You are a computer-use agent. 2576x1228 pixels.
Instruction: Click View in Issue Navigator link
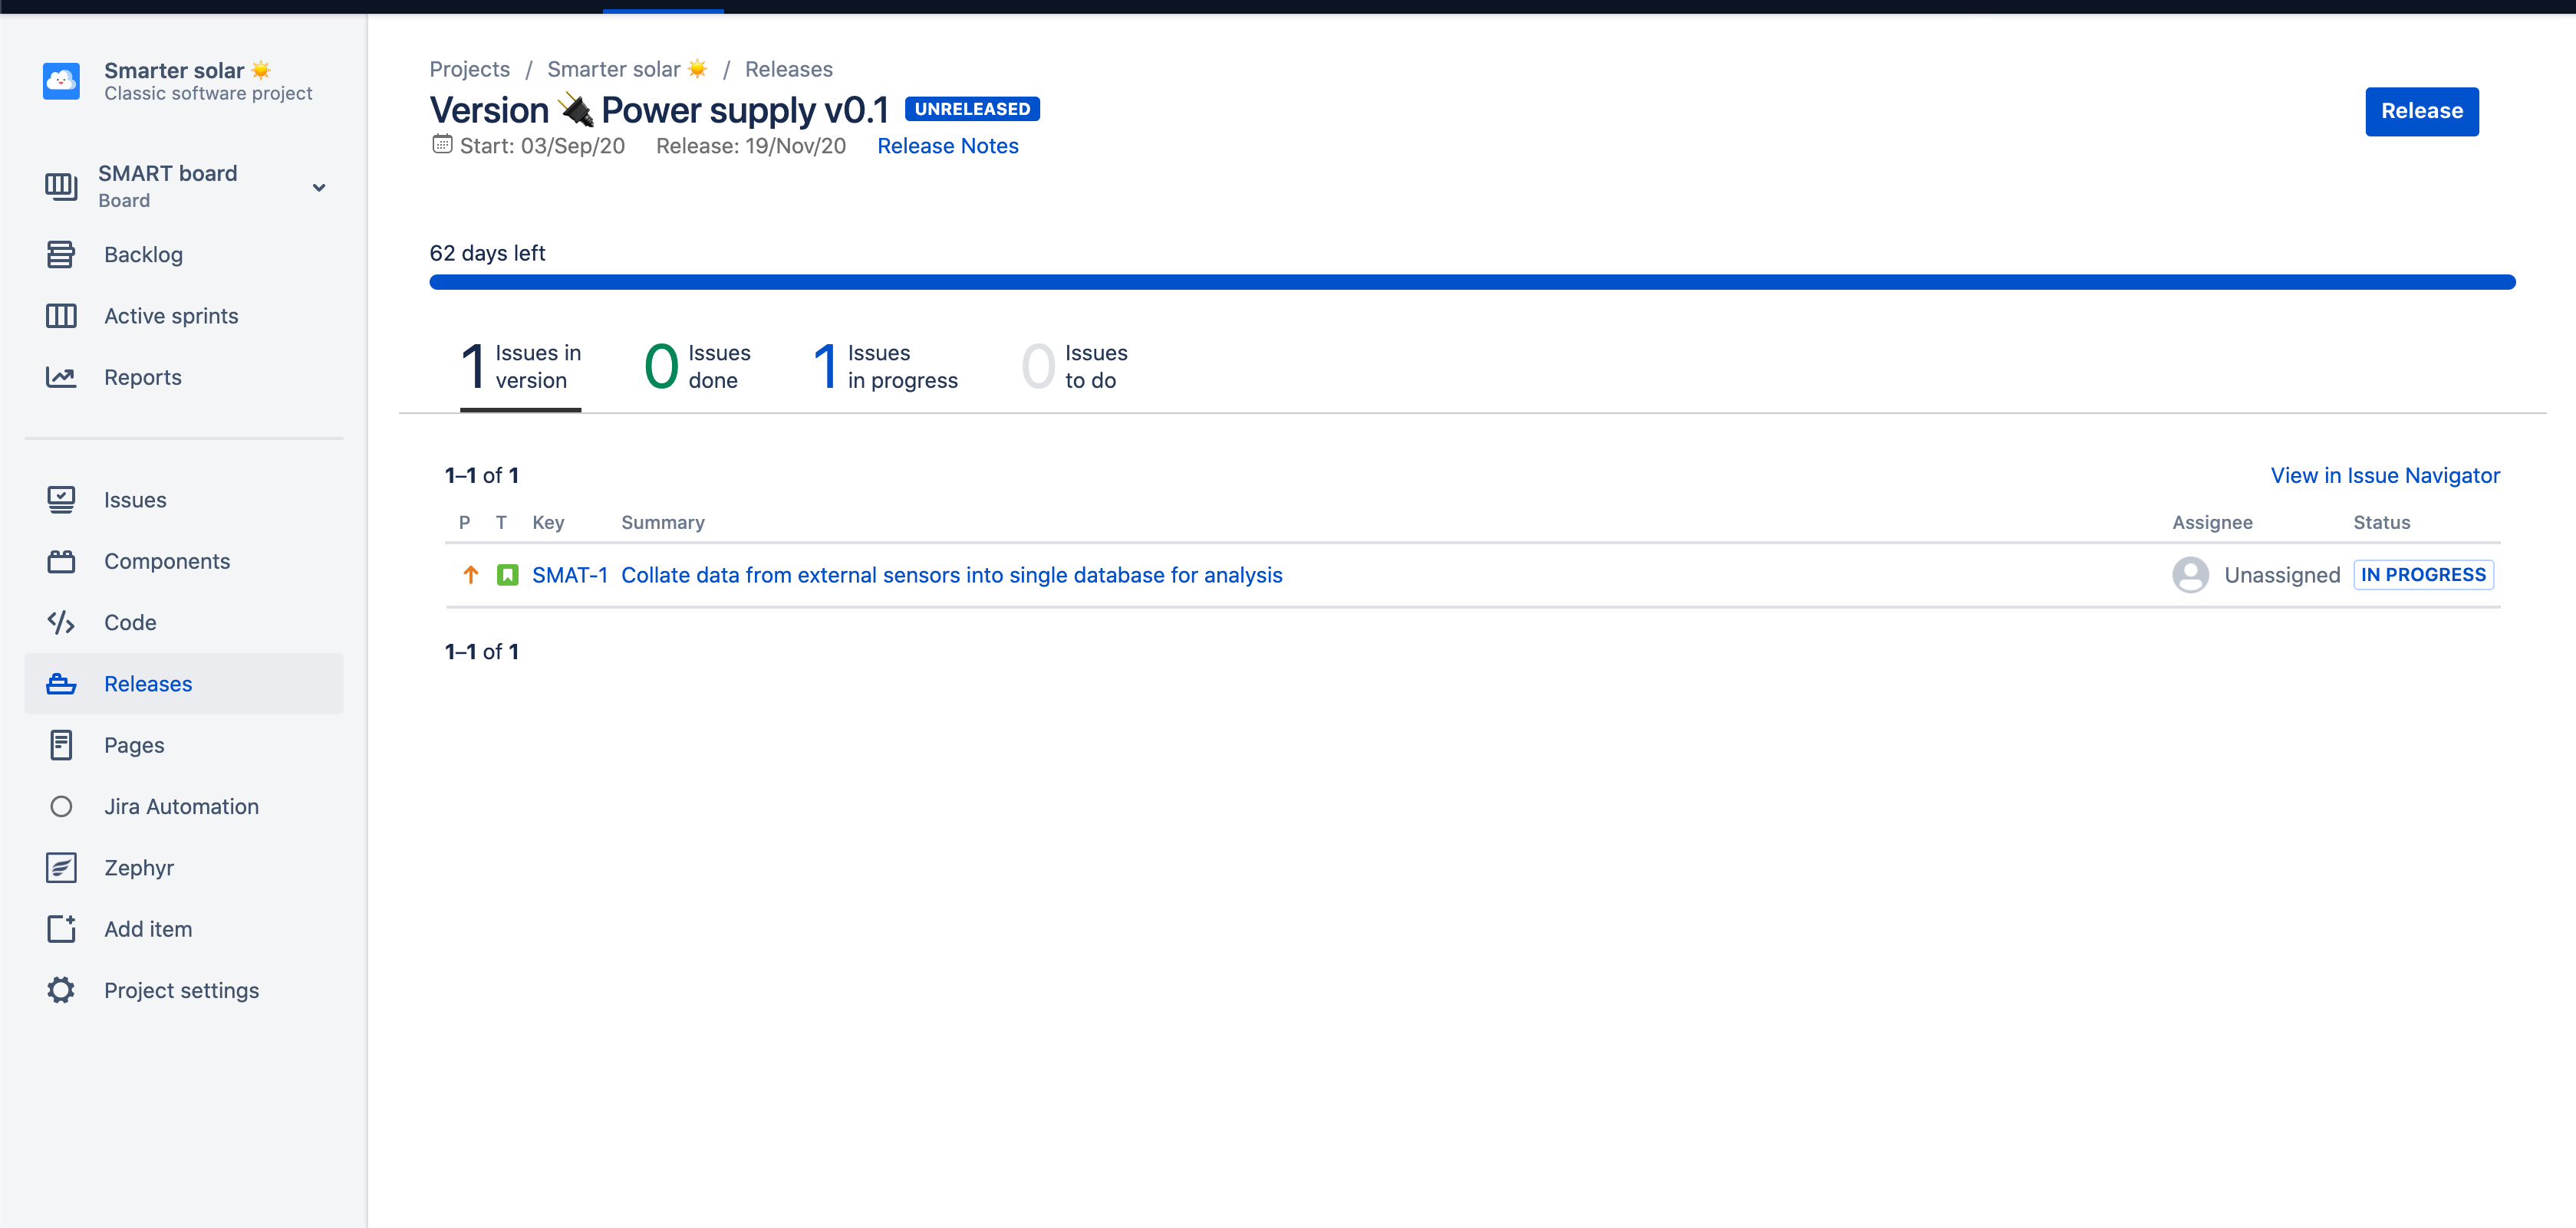(x=2384, y=475)
